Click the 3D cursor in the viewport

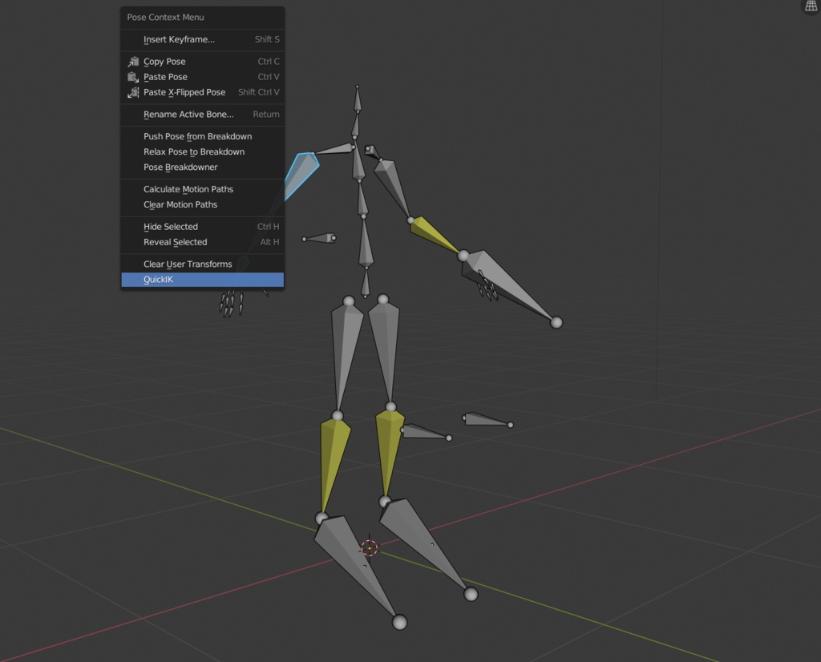369,547
